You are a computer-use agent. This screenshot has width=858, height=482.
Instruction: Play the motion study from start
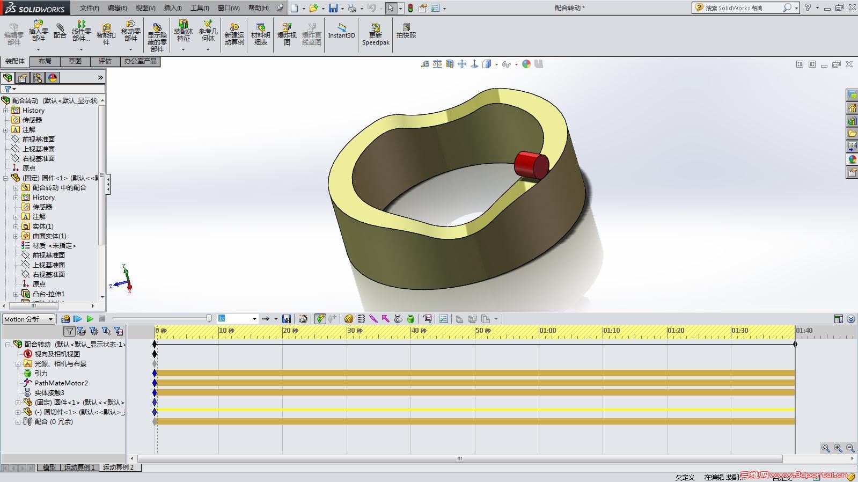(x=78, y=319)
